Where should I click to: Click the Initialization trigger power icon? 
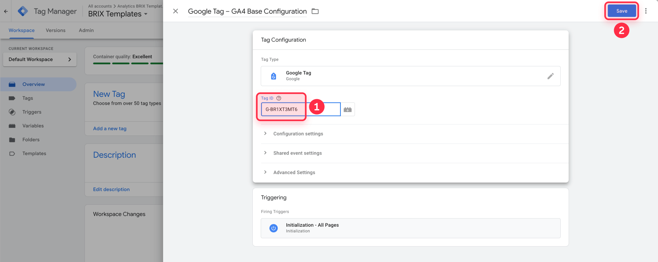pyautogui.click(x=273, y=228)
